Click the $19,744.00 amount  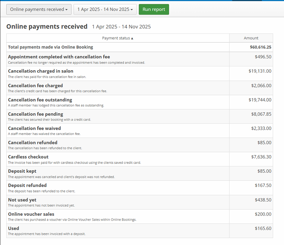(260, 100)
